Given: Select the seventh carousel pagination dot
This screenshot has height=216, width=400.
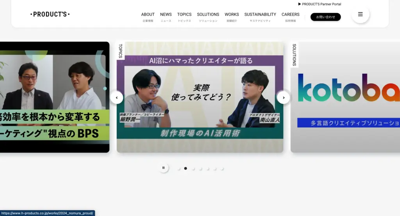Looking at the screenshot, I should pos(222,169).
